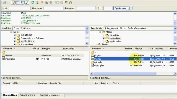Select wp-admin in the remote tree
Image resolution: width=177 pixels, height=99 pixels.
tap(114, 35)
